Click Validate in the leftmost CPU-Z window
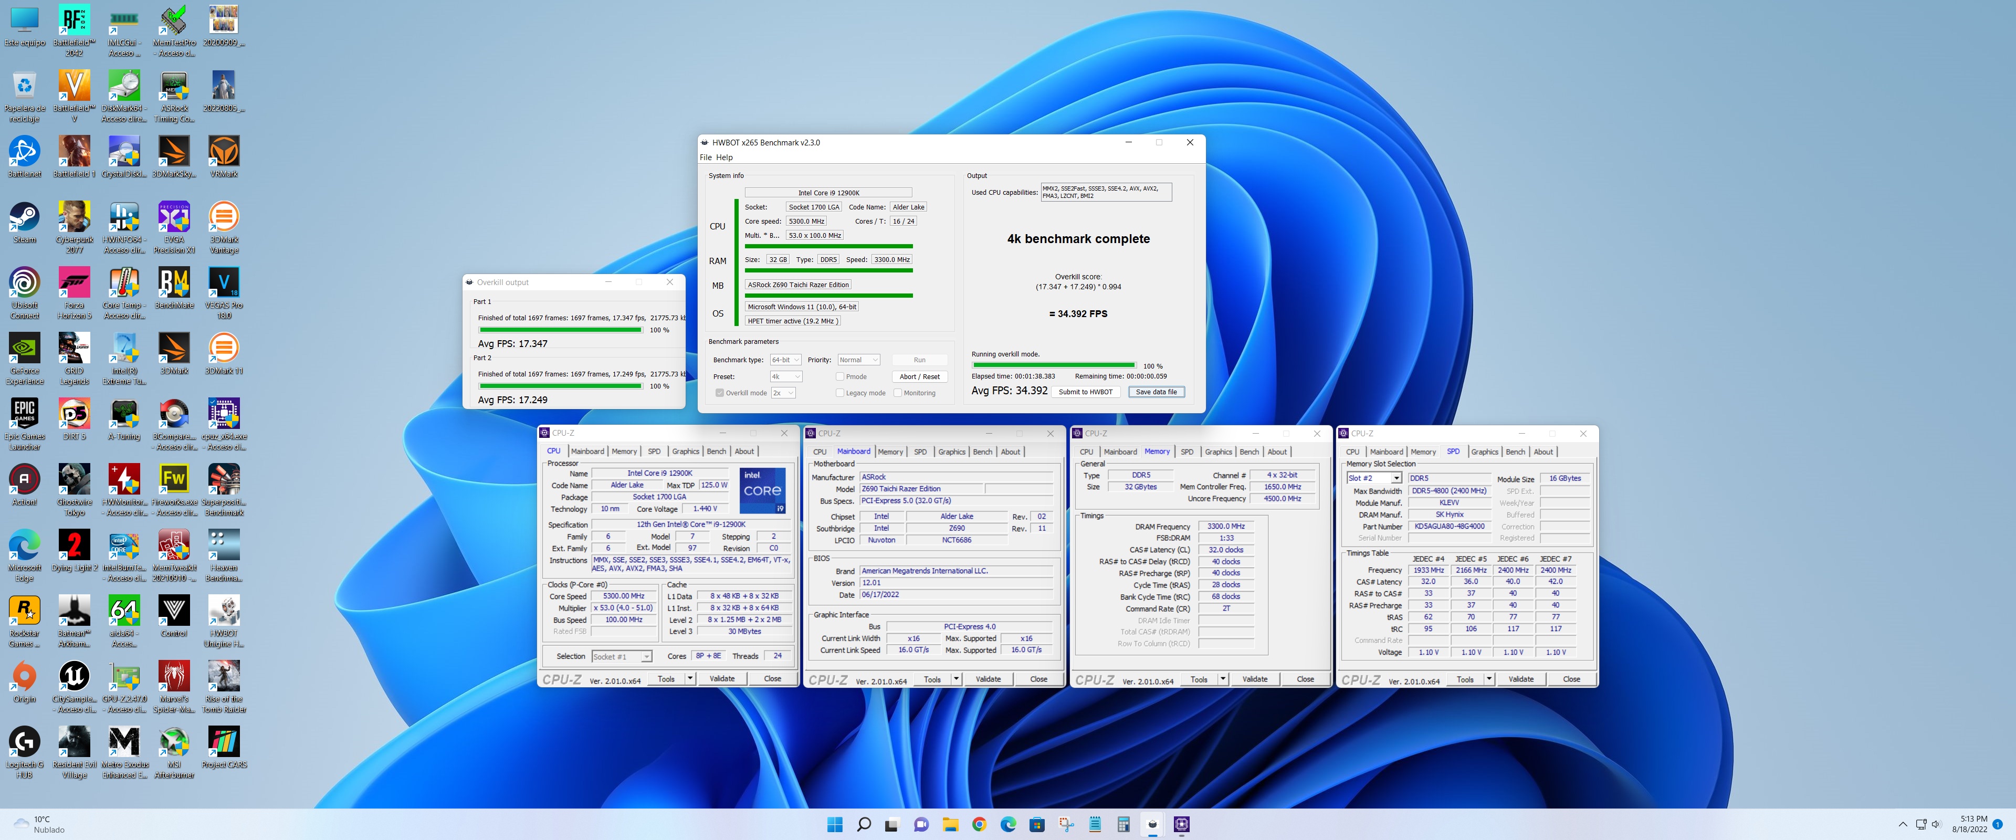This screenshot has height=840, width=2016. coord(721,679)
